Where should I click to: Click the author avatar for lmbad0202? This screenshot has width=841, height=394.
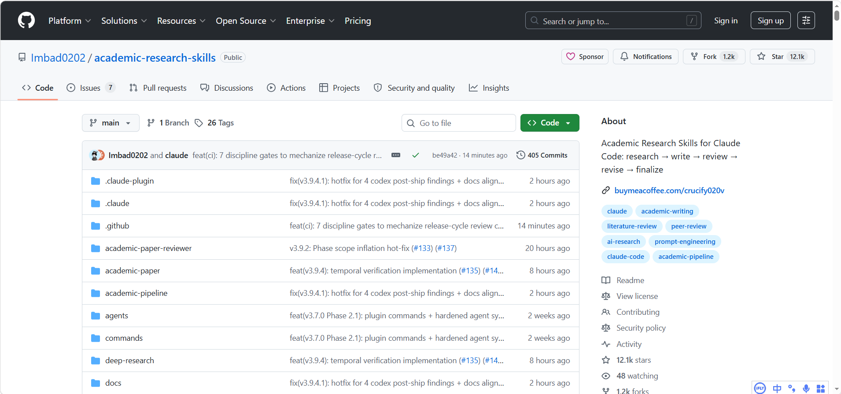(94, 155)
